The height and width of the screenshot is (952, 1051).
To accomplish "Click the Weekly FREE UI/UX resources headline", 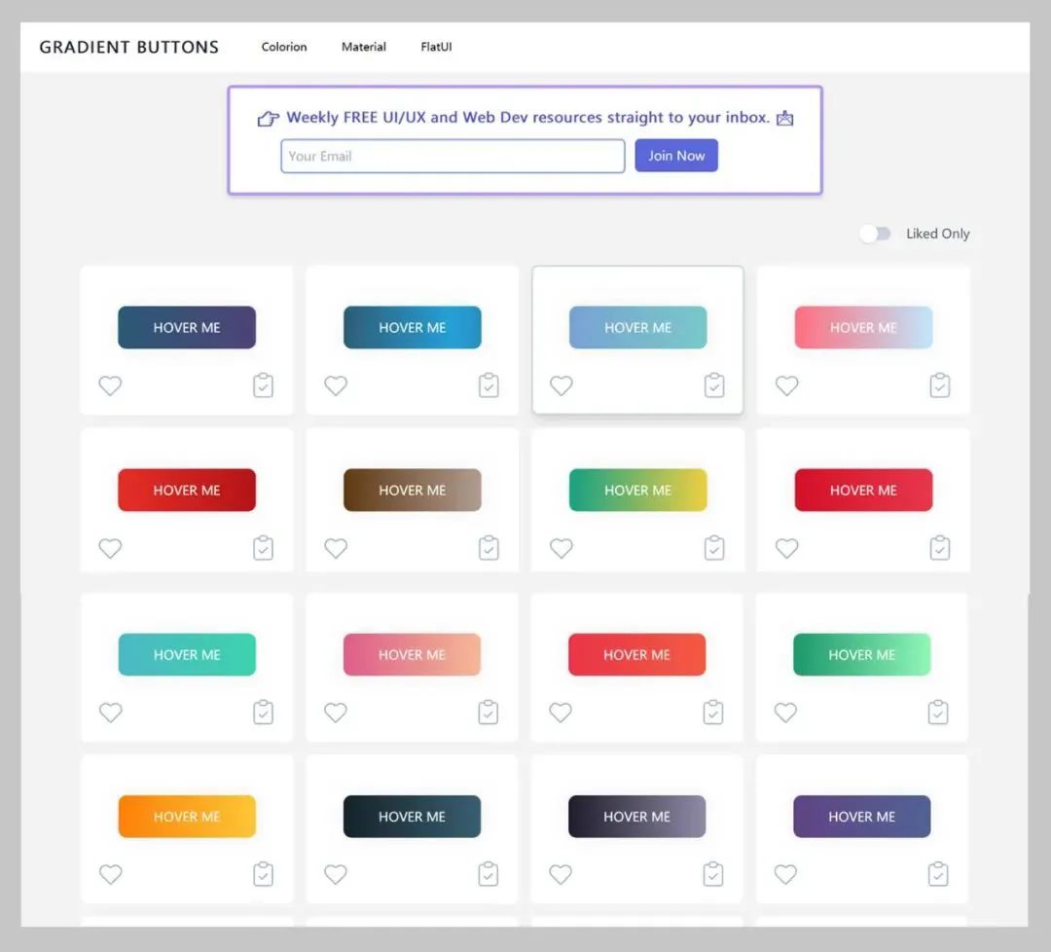I will pyautogui.click(x=527, y=118).
